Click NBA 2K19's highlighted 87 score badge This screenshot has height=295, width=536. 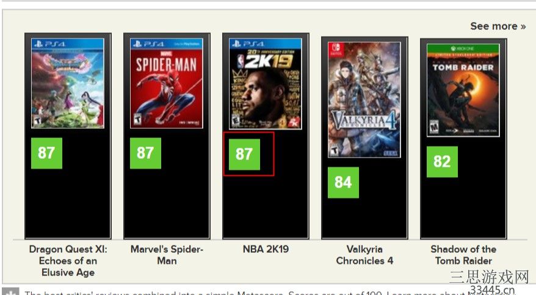coord(244,154)
